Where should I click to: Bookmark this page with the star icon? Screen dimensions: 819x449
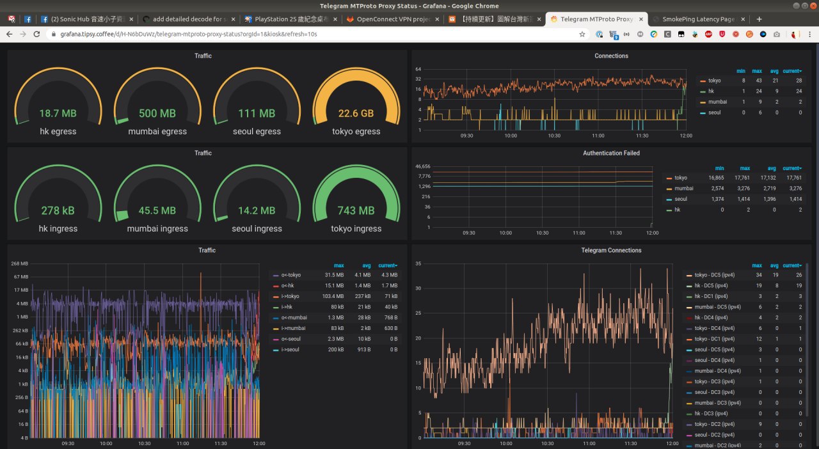(582, 34)
